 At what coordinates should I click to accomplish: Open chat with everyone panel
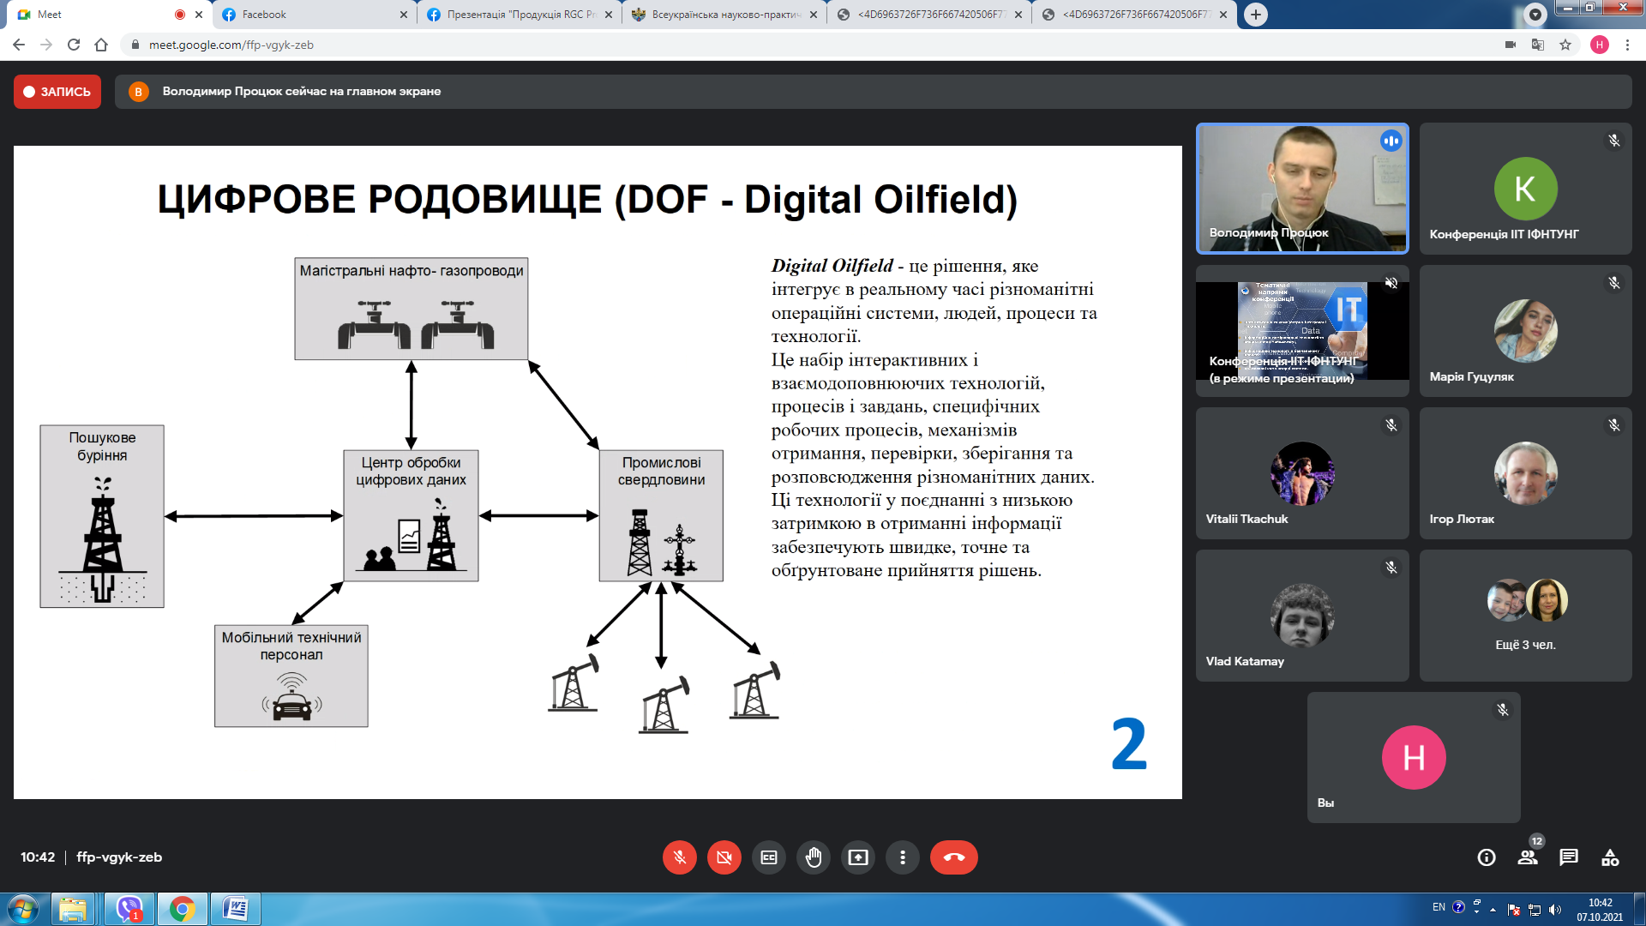click(1569, 857)
